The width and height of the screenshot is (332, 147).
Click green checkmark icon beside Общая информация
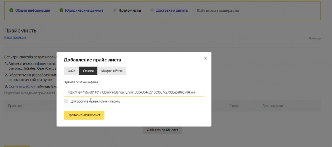(11, 10)
